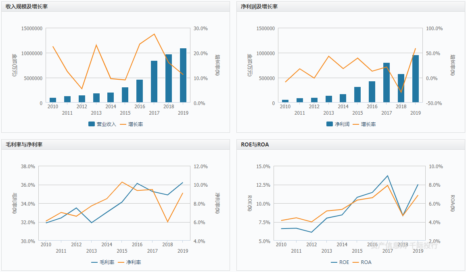Select the 净利润及增长率 panel title
466x272 pixels.
pyautogui.click(x=259, y=6)
